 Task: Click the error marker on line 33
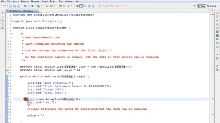point(7,115)
